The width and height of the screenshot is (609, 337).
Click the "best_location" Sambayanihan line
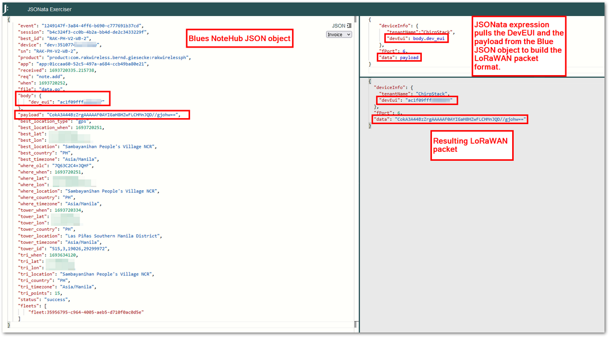click(88, 147)
